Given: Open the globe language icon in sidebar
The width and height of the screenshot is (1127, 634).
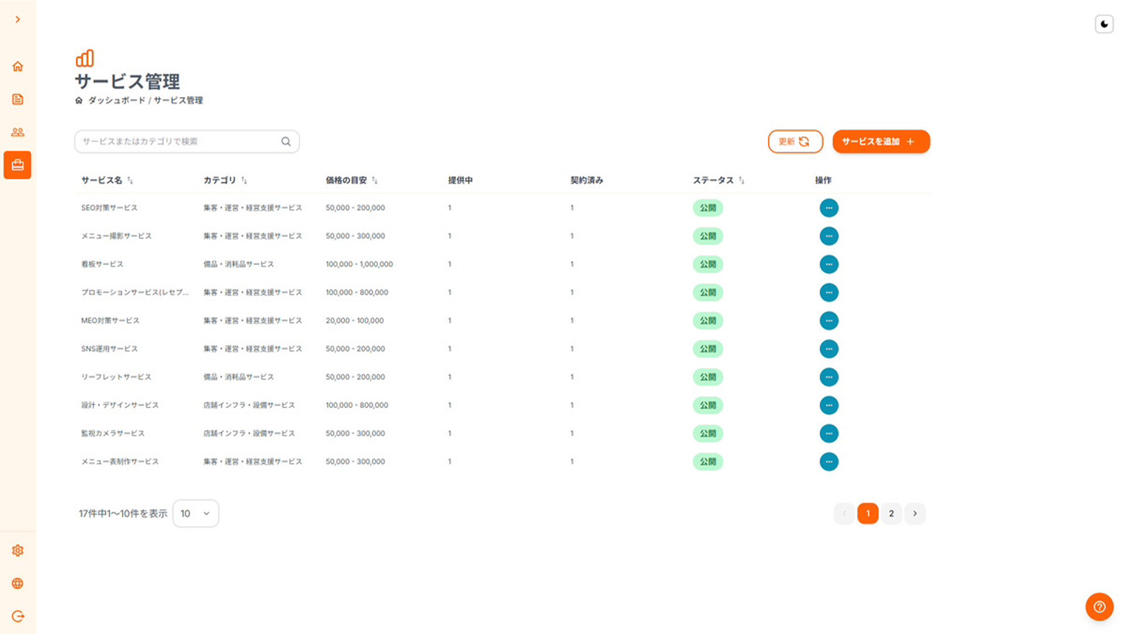Looking at the screenshot, I should 18,583.
